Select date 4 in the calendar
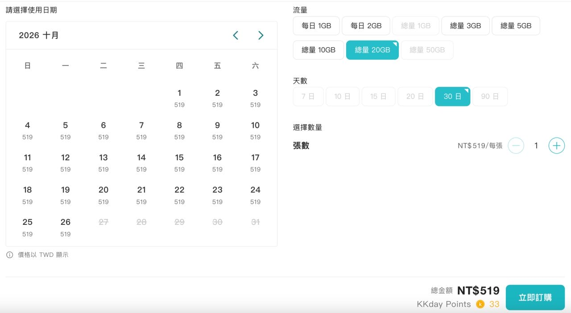 tap(28, 130)
